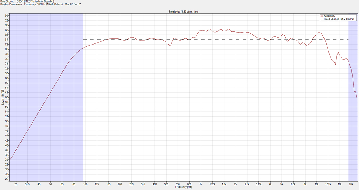Click the 84 value on level axis
Screen dimensions: 359x190
[x=6, y=40]
